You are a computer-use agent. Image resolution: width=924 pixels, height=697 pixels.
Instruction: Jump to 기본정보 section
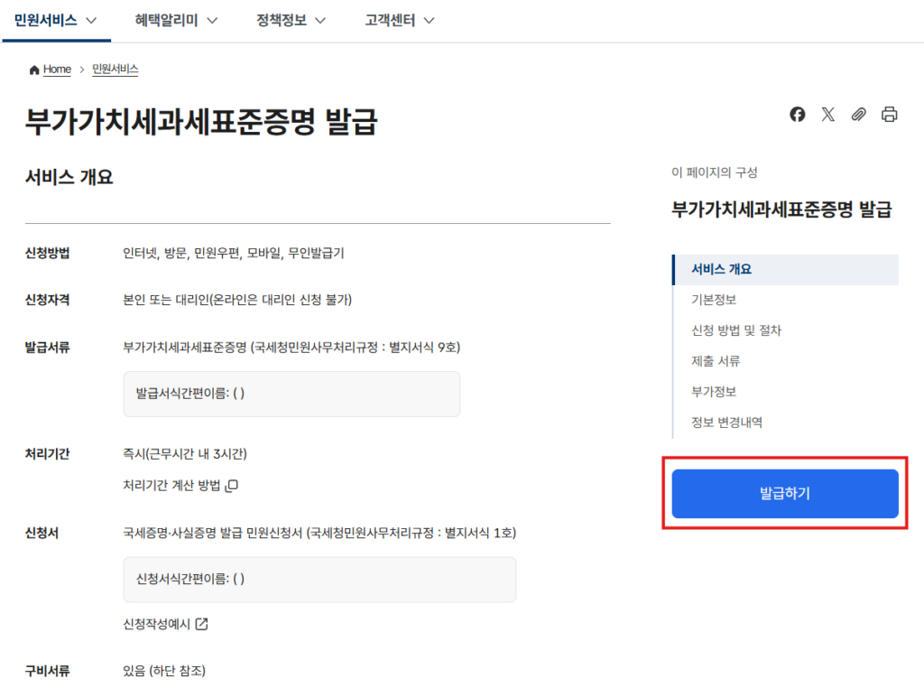[714, 300]
